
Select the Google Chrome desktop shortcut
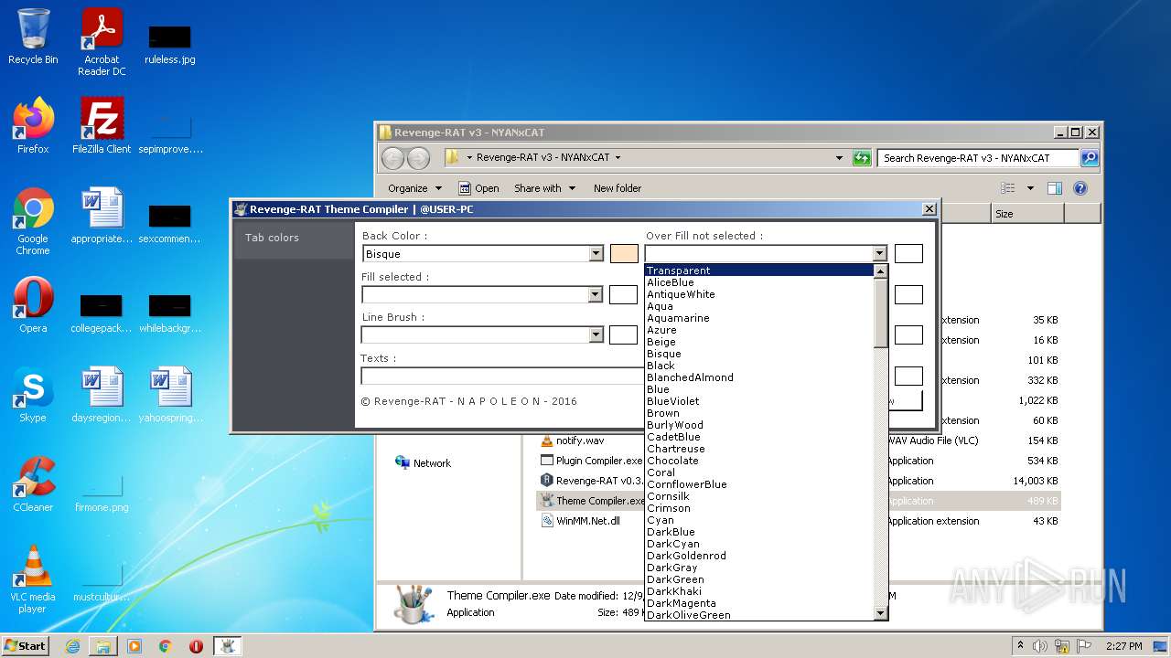coord(33,221)
